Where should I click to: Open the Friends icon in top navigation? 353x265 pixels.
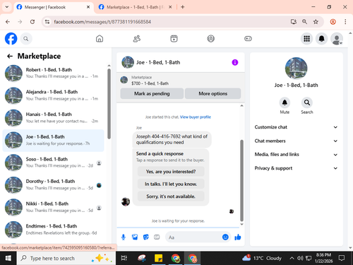coord(137,39)
